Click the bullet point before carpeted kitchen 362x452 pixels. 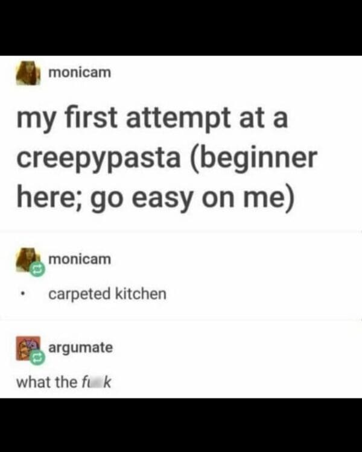[x=22, y=295]
